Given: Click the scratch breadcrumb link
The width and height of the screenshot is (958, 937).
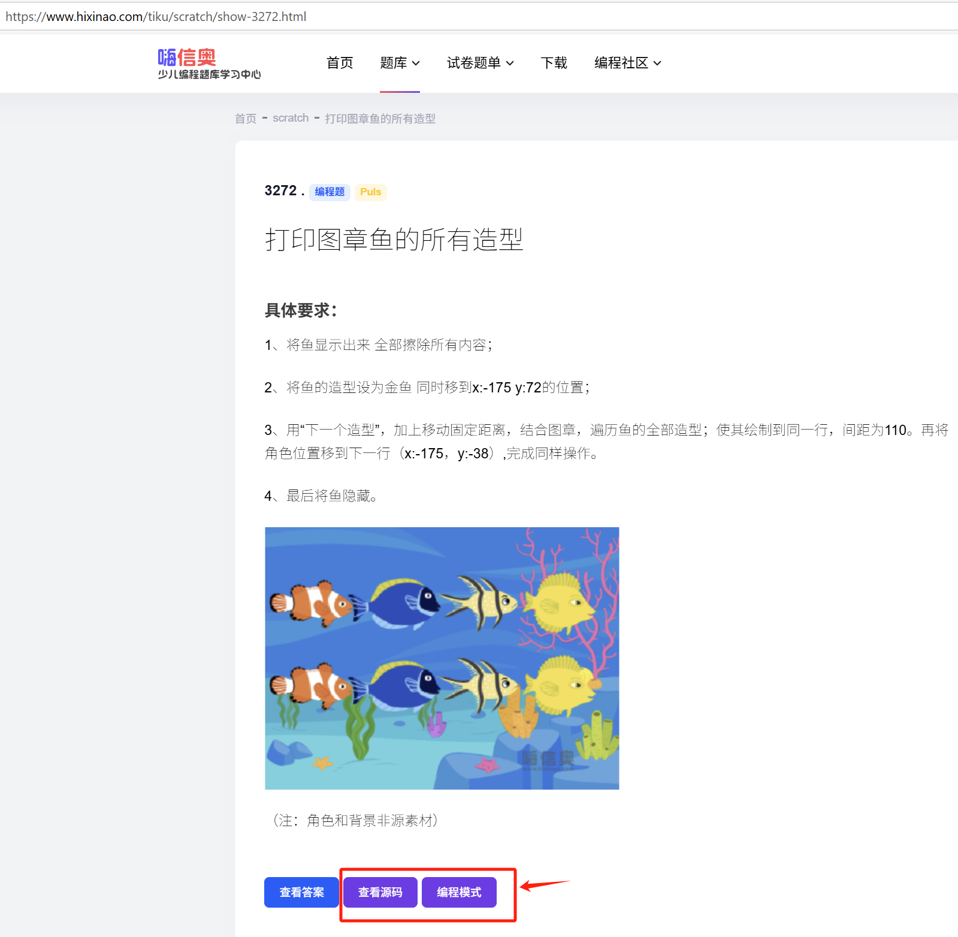Looking at the screenshot, I should [291, 118].
